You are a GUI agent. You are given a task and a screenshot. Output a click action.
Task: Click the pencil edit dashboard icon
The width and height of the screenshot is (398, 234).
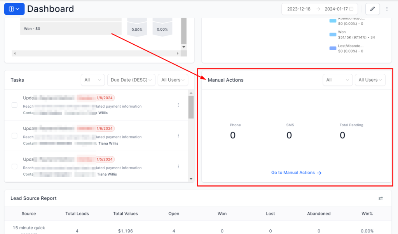click(372, 9)
